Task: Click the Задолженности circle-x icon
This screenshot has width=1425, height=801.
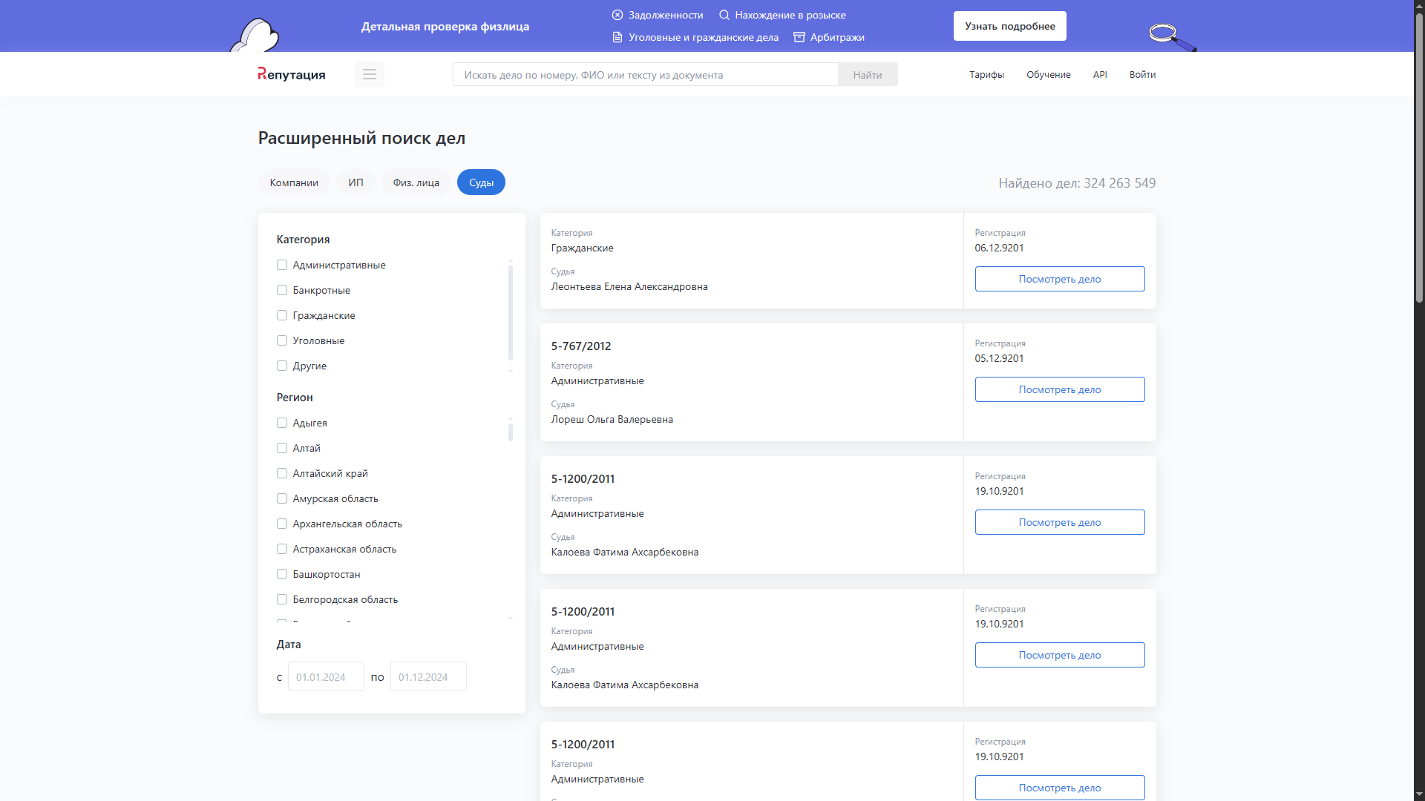Action: pos(617,15)
